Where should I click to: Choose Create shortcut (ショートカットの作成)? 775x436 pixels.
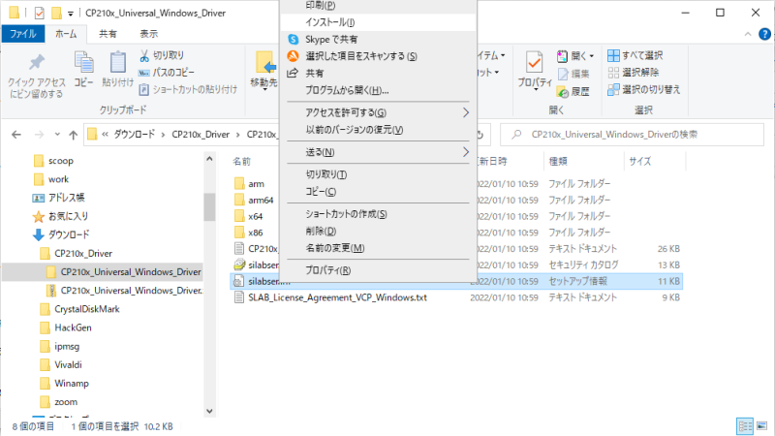[x=378, y=213]
